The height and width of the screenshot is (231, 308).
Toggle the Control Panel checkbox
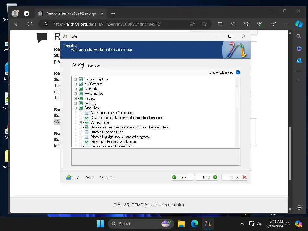click(x=87, y=122)
